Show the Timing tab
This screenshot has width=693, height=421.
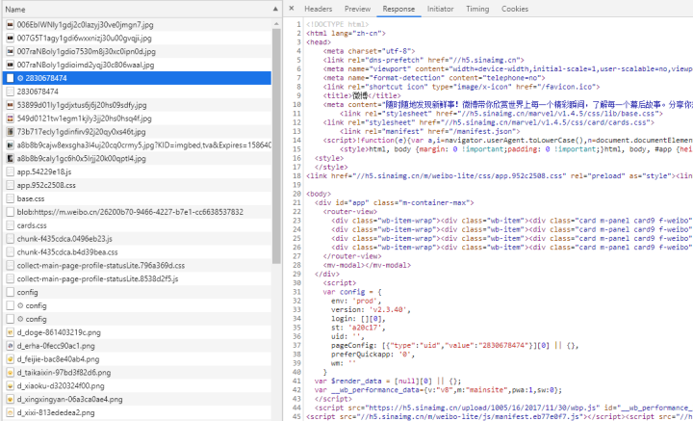click(x=477, y=9)
